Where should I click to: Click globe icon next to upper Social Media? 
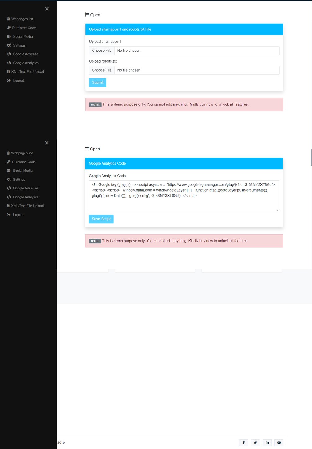click(9, 36)
